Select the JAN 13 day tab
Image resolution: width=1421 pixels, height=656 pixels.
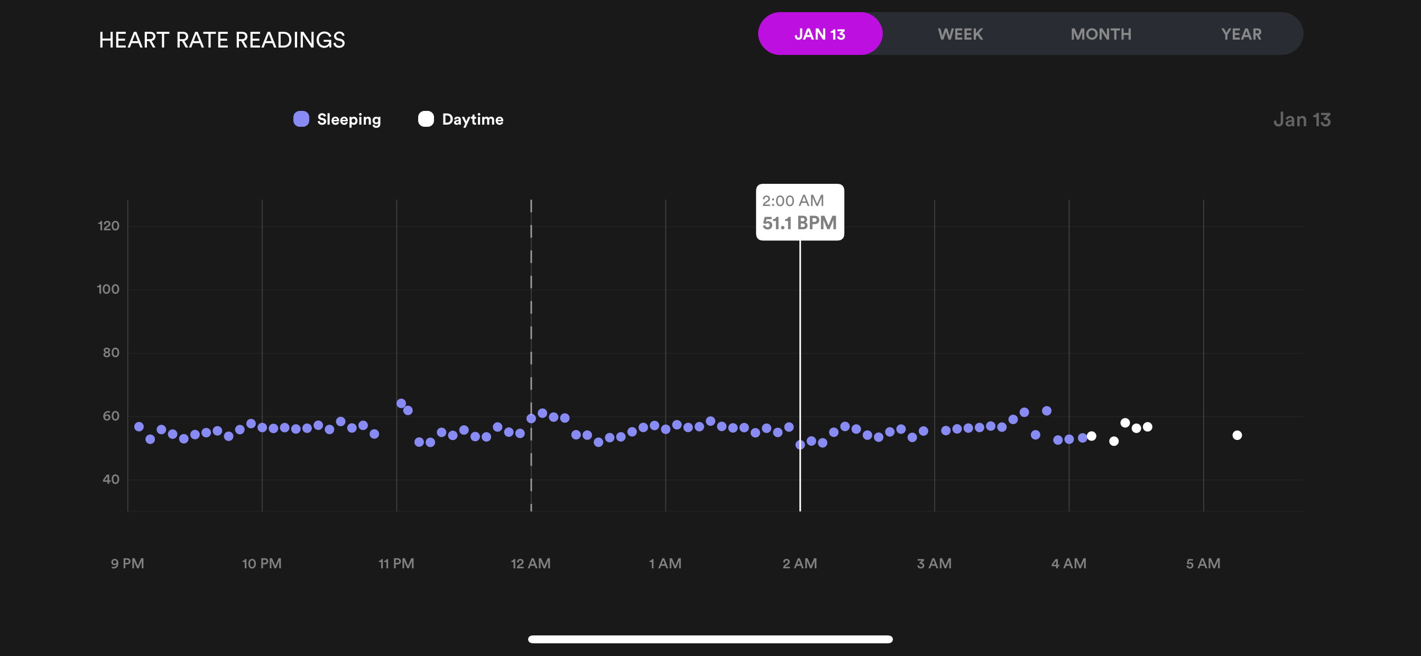pos(820,34)
